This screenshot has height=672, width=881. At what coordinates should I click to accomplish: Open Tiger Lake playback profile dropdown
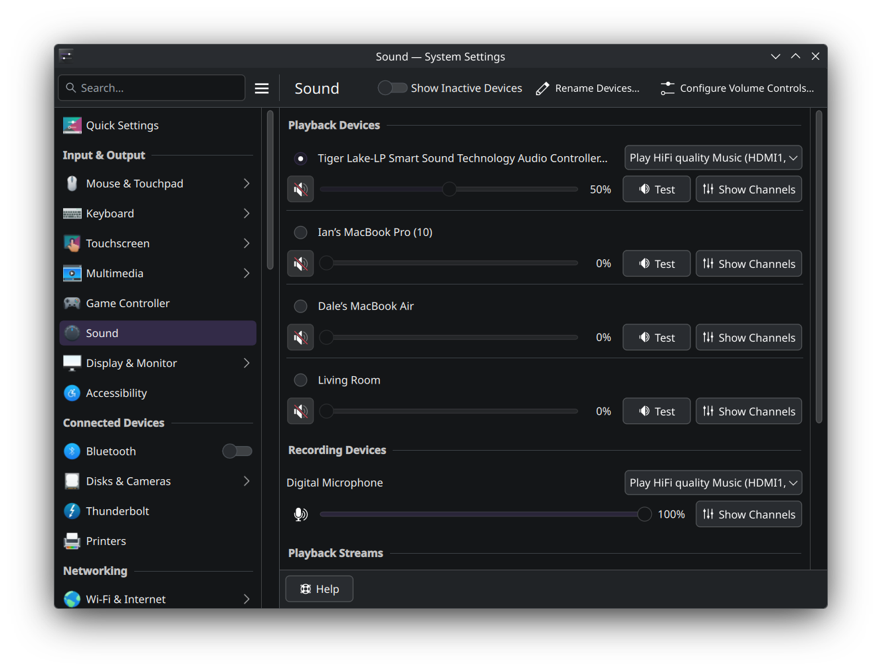tap(713, 158)
